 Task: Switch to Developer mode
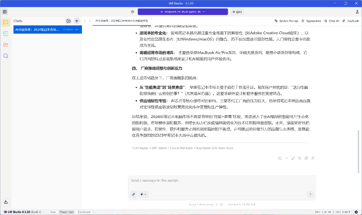pyautogui.click(x=84, y=212)
